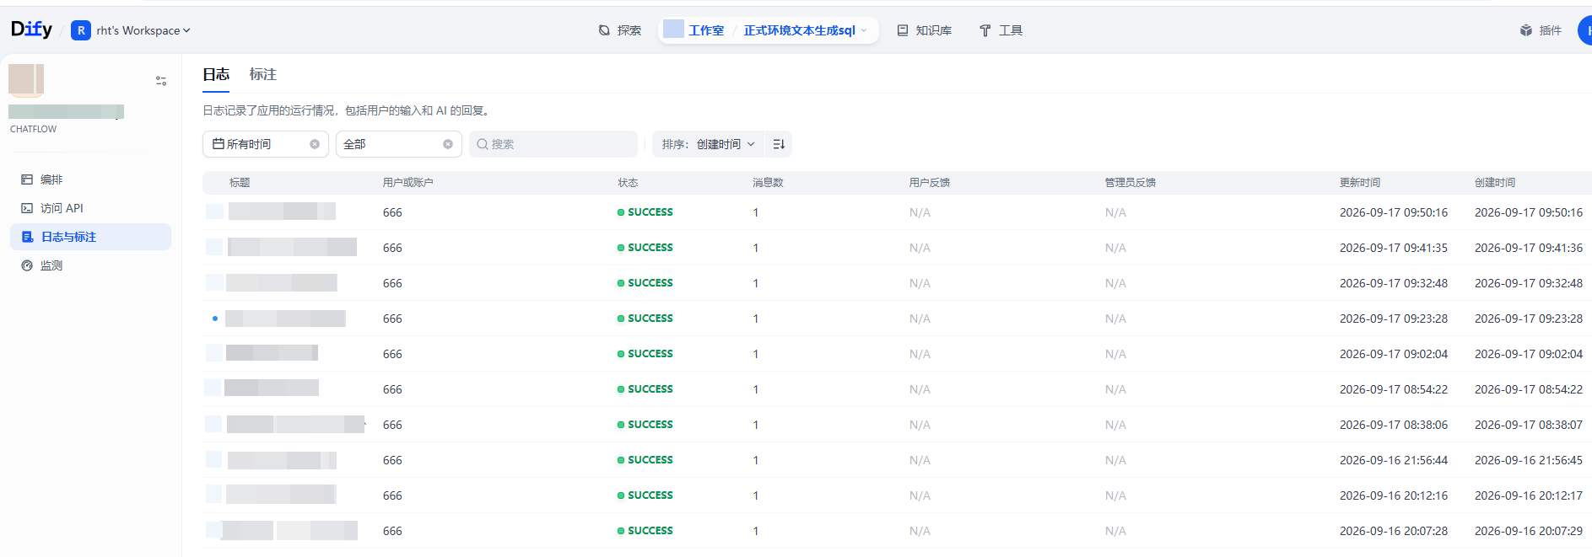
Task: Select 日志与标注 in the sidebar
Action: pos(91,237)
